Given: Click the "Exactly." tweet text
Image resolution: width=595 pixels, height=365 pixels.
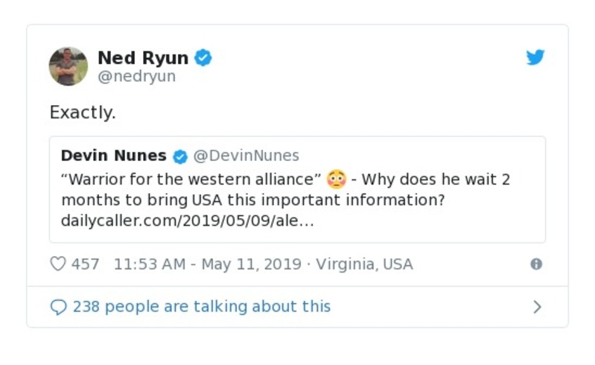Looking at the screenshot, I should 83,112.
